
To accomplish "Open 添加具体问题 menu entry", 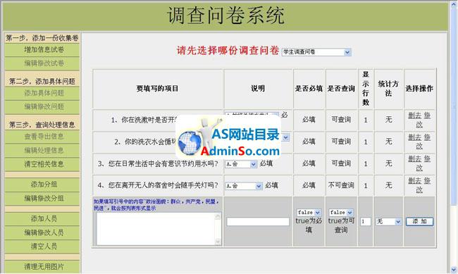I will (44, 93).
